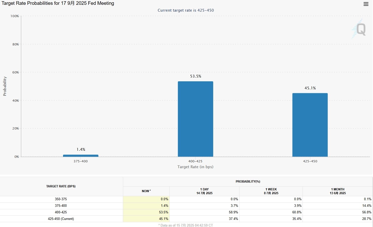This screenshot has height=227, width=373.
Task: Open the chart context menu hamburger icon
Action: click(366, 4)
